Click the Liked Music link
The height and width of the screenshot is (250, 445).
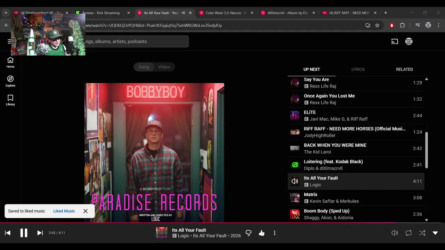(64, 211)
